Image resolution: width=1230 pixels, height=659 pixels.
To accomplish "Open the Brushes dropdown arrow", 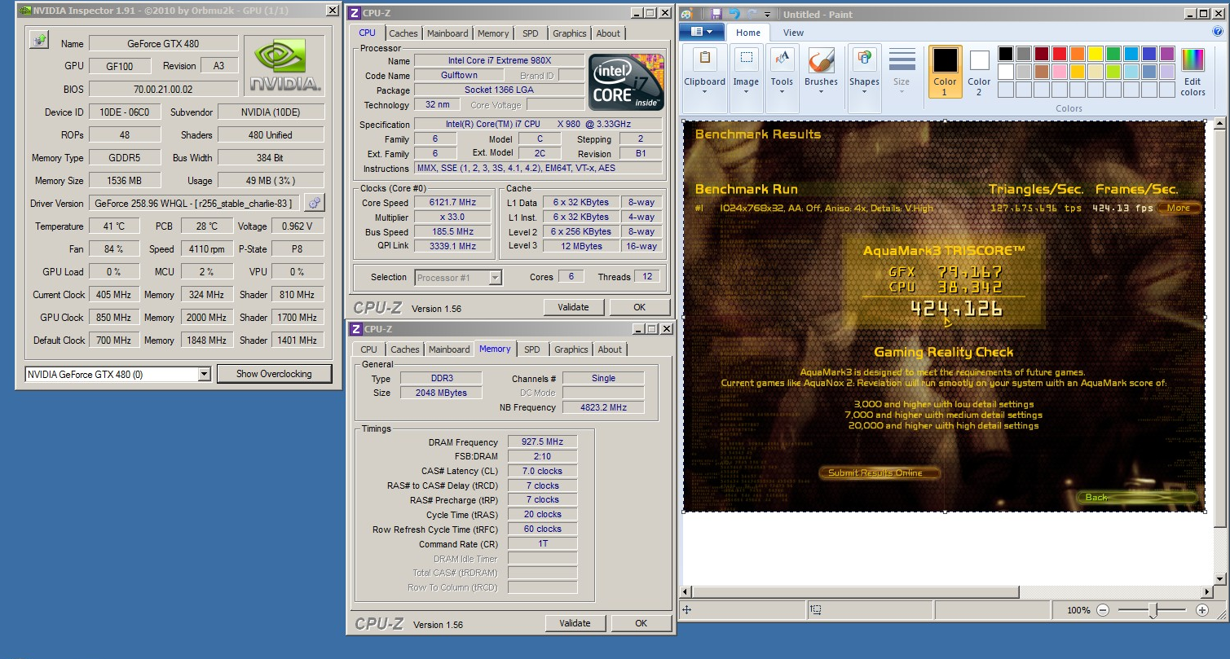I will [x=821, y=91].
